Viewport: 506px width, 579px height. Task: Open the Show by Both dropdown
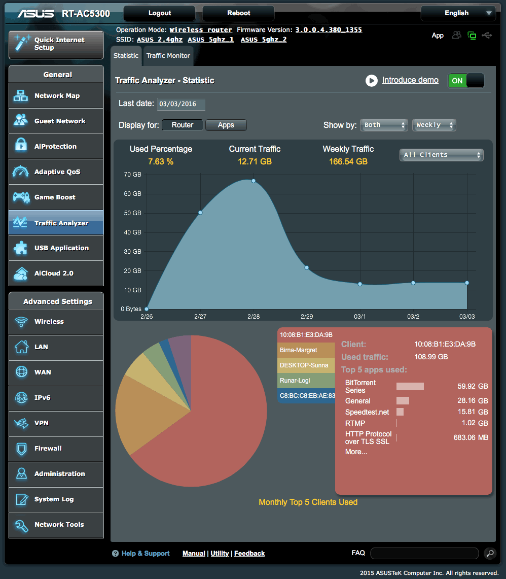click(x=384, y=125)
